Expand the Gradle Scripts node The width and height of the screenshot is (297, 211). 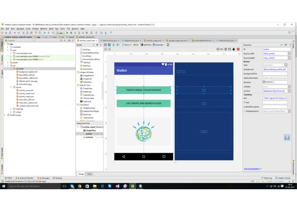pos(5,115)
